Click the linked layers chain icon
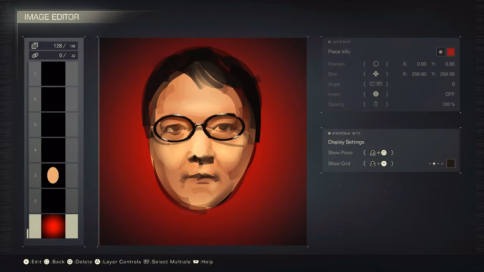This screenshot has height=272, width=484. point(35,56)
